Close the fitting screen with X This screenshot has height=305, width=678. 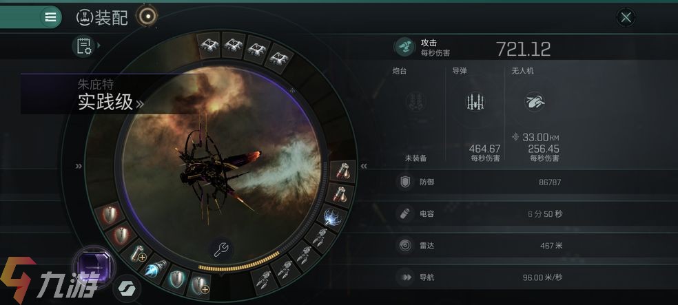tap(626, 18)
